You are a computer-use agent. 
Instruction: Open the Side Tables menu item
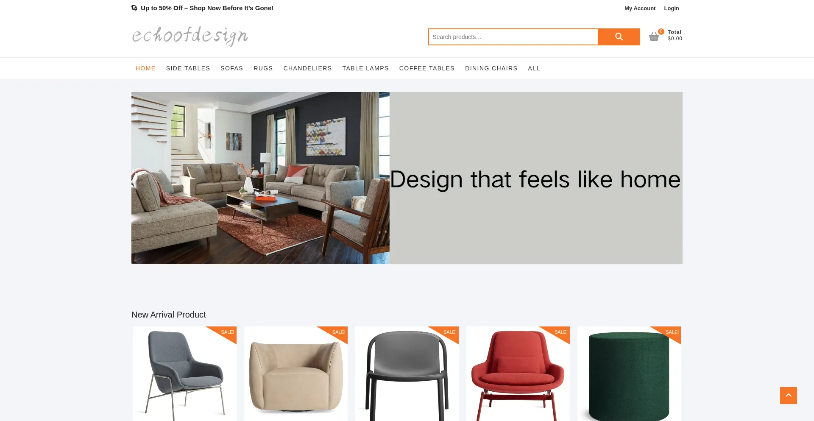(x=188, y=68)
